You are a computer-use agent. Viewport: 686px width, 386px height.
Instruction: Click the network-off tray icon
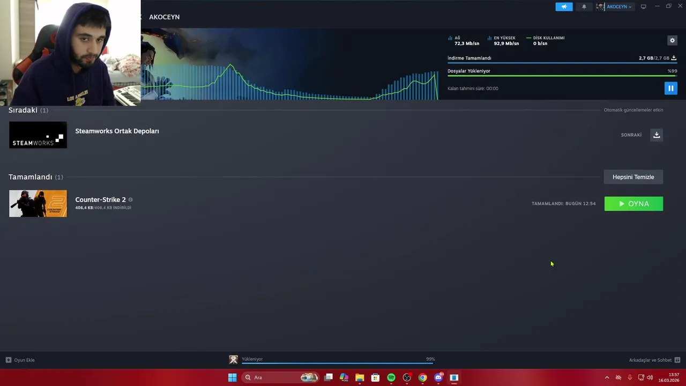[618, 377]
